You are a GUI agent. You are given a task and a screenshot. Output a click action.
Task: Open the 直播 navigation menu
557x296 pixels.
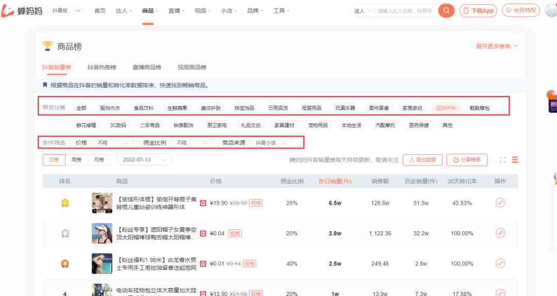coord(176,11)
